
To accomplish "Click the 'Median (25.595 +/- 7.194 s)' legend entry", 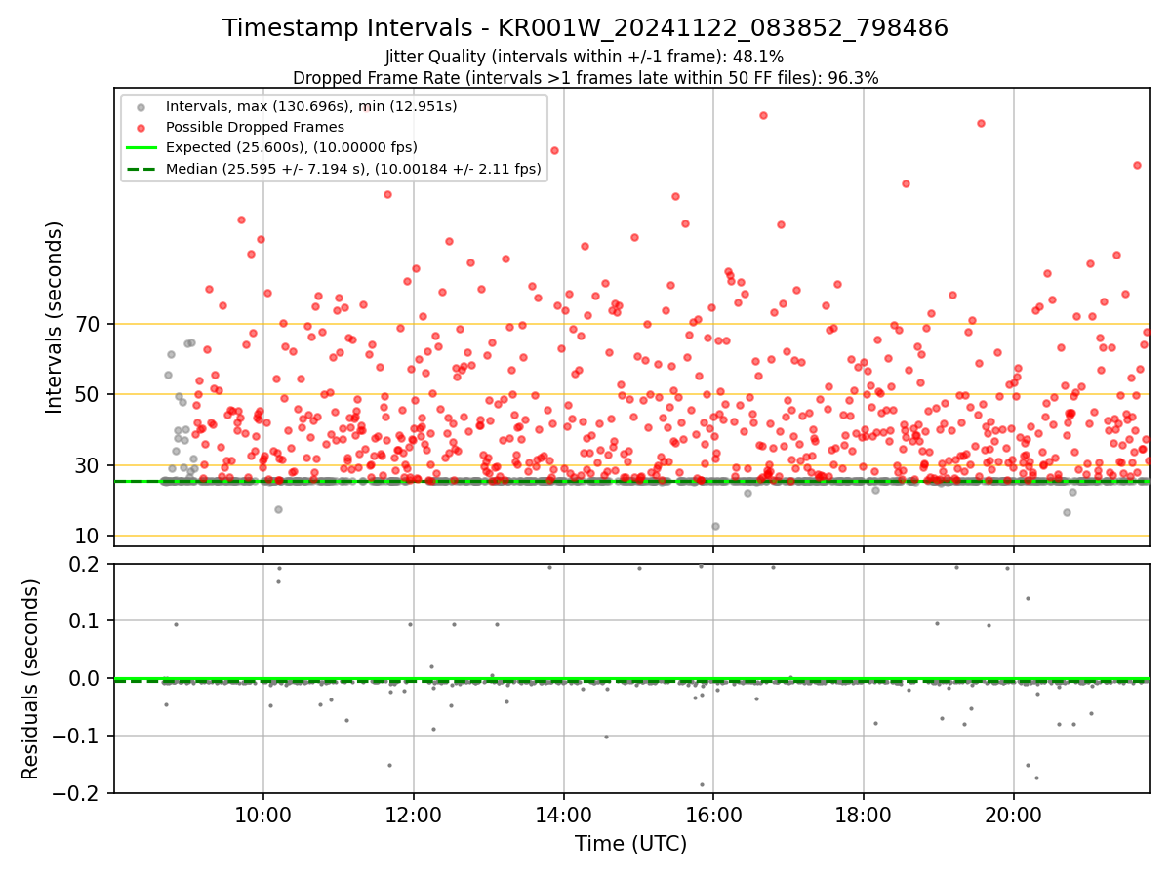I will [353, 169].
